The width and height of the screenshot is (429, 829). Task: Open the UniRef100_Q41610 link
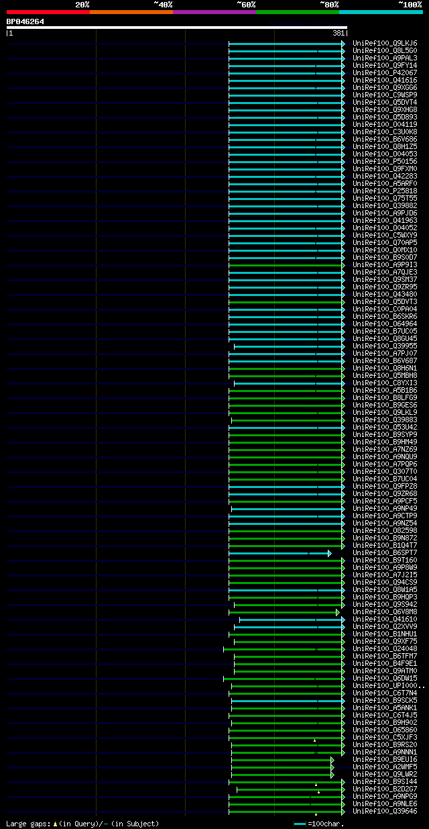pos(386,619)
